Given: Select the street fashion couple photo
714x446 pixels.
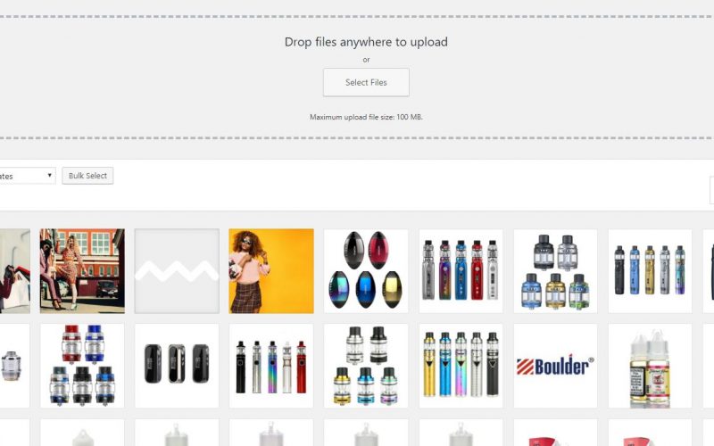Looking at the screenshot, I should coord(82,271).
